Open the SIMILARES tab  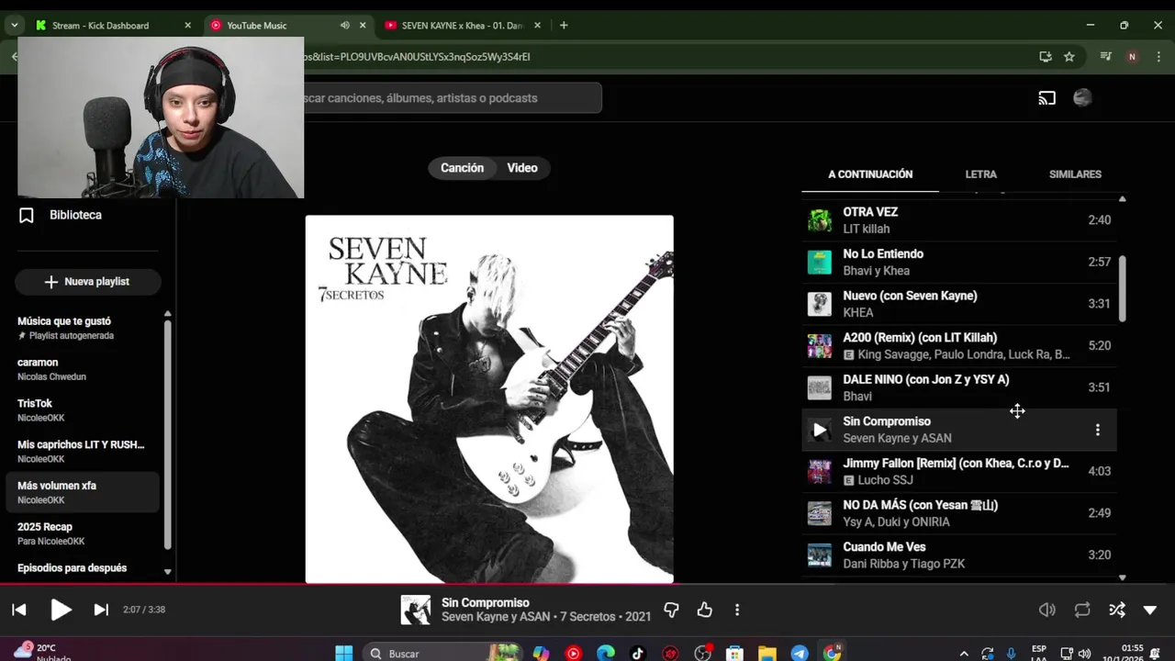[x=1075, y=174]
